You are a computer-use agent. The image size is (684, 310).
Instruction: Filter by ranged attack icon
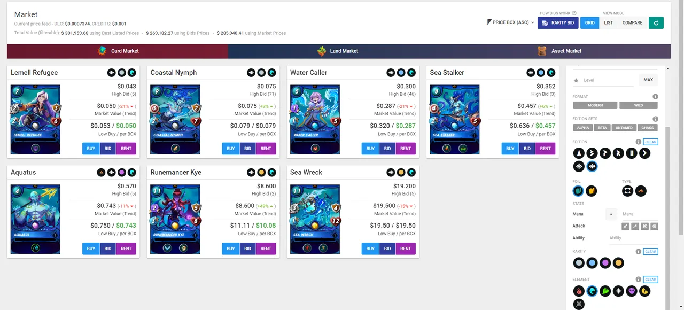[644, 227]
